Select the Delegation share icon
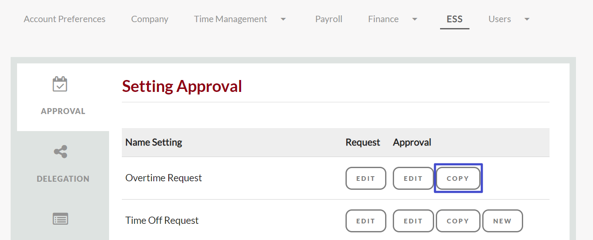Screen dimensions: 593x240 pos(60,151)
